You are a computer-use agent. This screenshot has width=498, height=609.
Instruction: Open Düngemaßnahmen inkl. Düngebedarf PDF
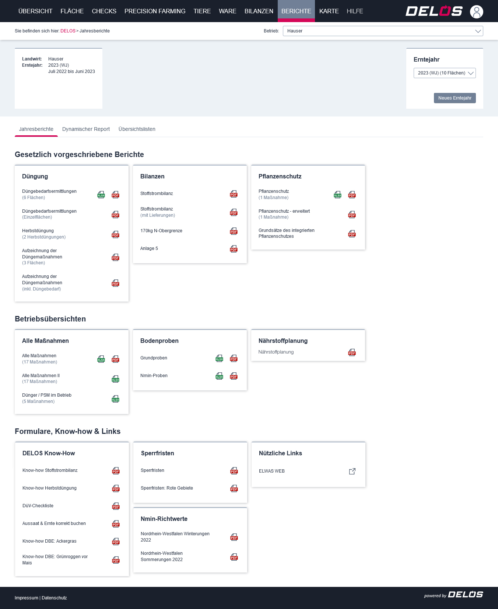[116, 283]
